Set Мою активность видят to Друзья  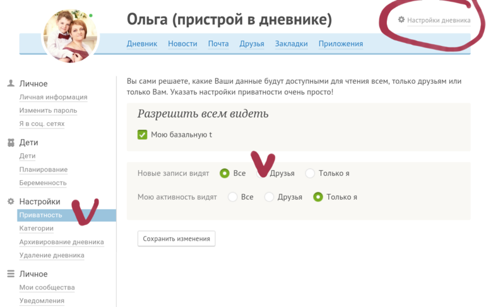click(x=270, y=197)
